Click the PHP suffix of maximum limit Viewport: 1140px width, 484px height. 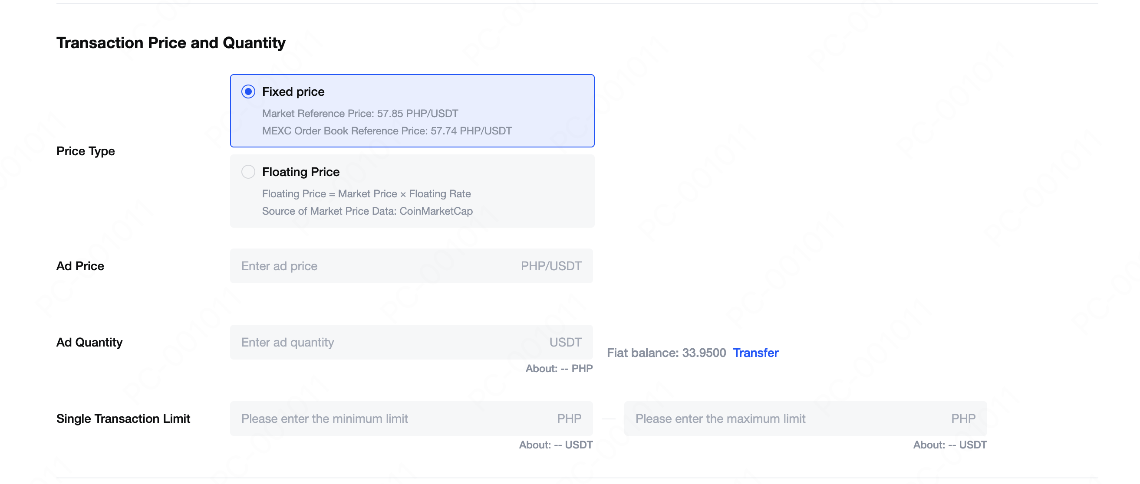click(x=963, y=418)
